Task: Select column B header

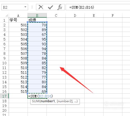Action: [x=37, y=16]
